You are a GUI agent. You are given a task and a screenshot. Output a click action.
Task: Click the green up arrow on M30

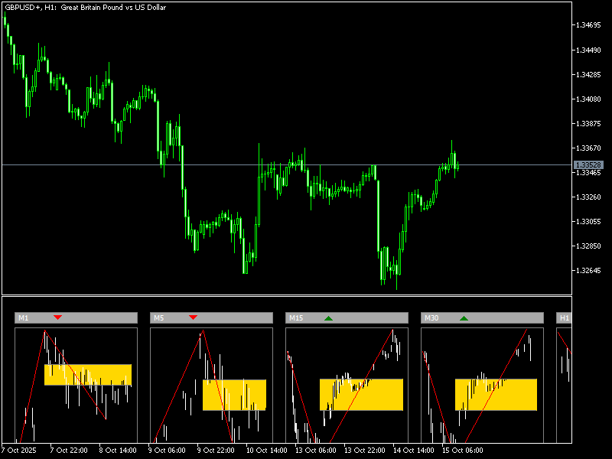click(x=464, y=317)
